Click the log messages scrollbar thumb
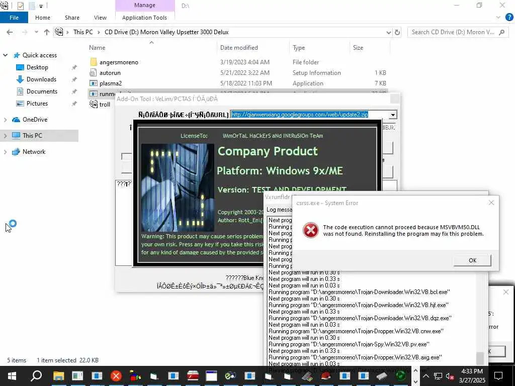Image resolution: width=515 pixels, height=386 pixels. click(480, 357)
